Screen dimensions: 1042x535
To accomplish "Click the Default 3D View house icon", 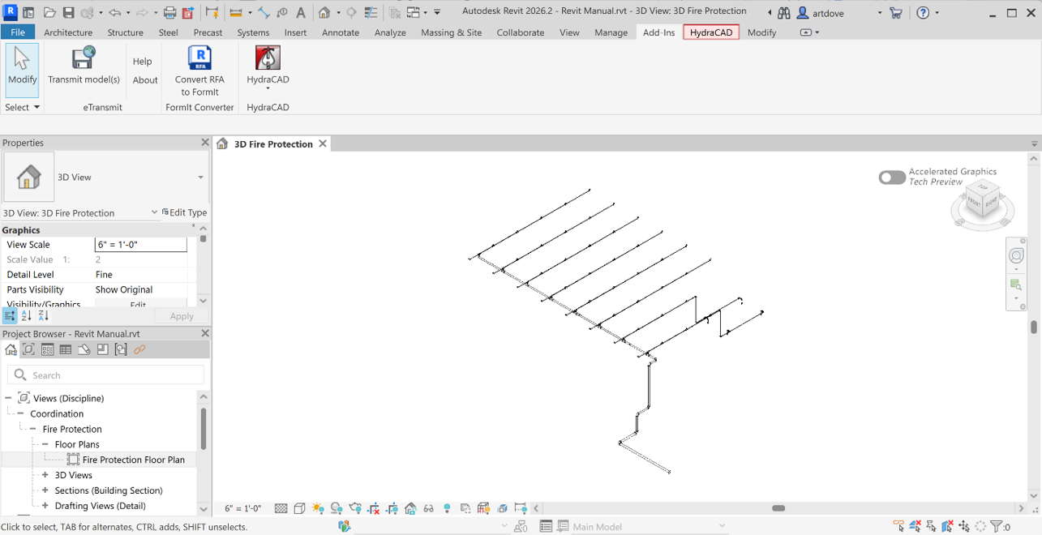I will pyautogui.click(x=324, y=12).
